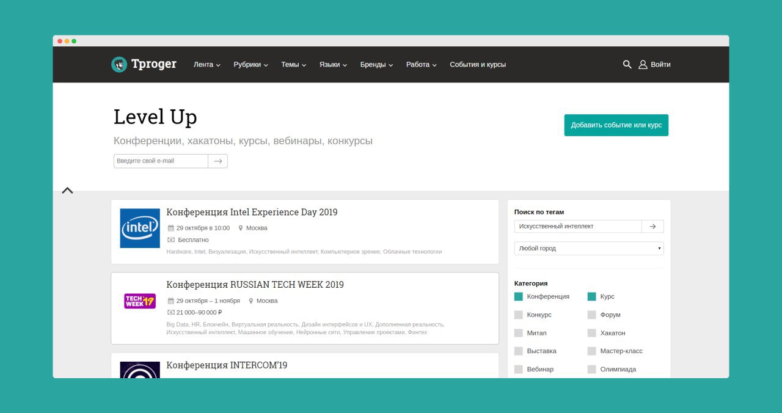Open the События и курсы menu item
The image size is (782, 413).
(478, 64)
